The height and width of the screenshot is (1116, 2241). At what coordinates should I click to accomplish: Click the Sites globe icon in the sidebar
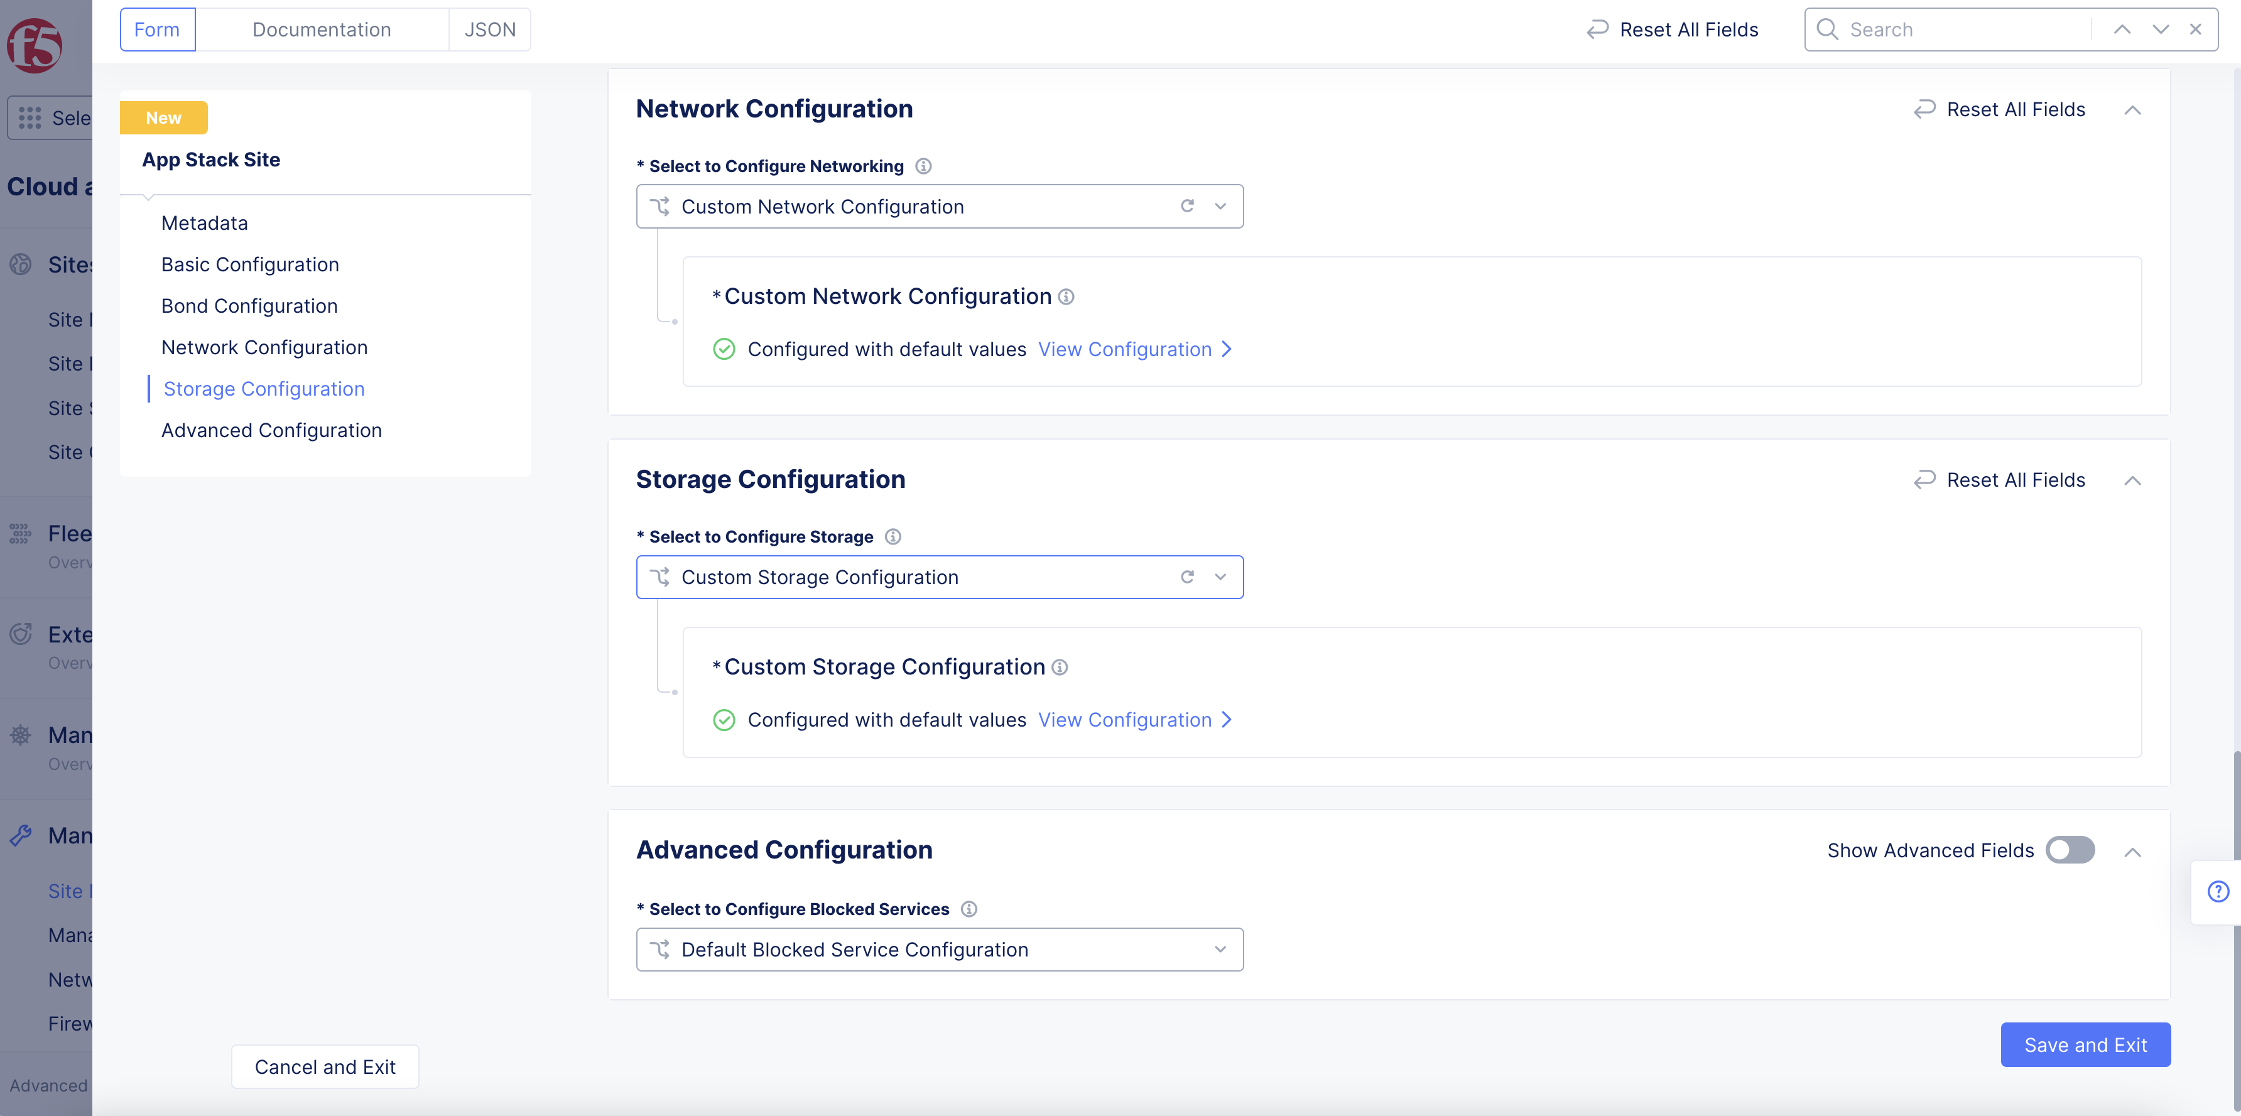click(21, 264)
